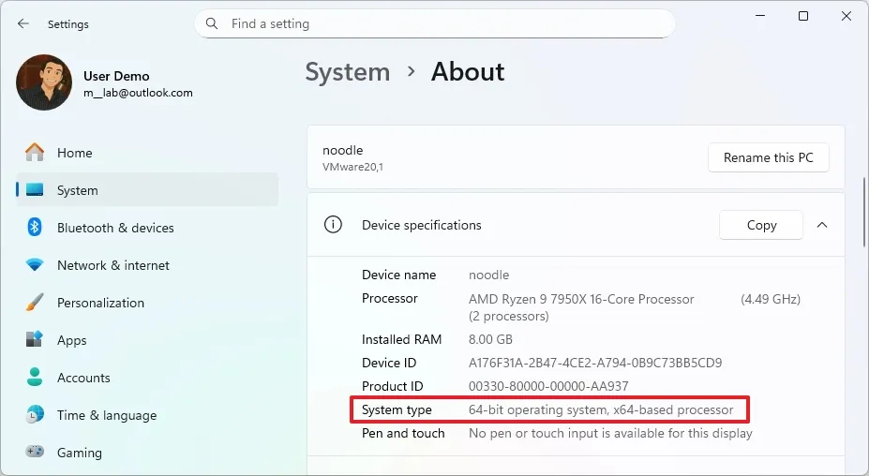
Task: Click the Device ID value A176F31A-2B47
Action: (595, 363)
